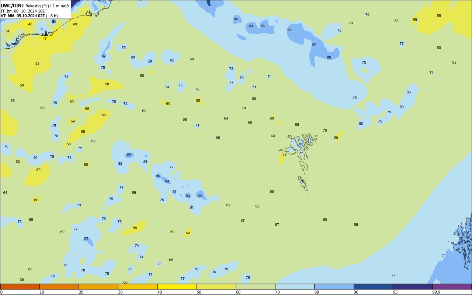Click the legend tick label '20'
Screen dimensions: 472x295
coord(81,292)
